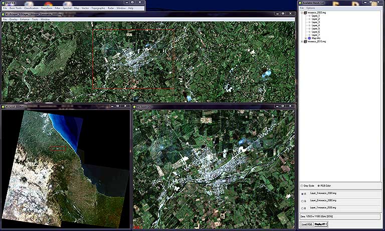Expand the mosaico_2013.img tree node

(x=301, y=41)
